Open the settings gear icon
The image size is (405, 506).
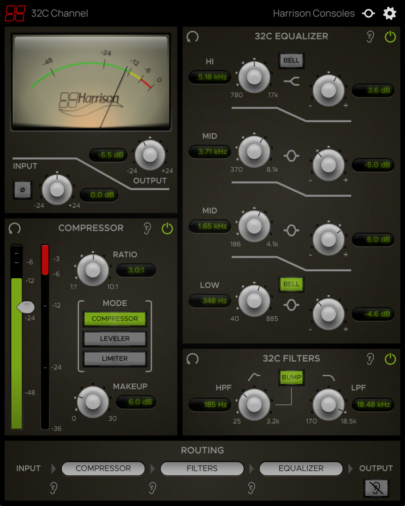click(390, 13)
